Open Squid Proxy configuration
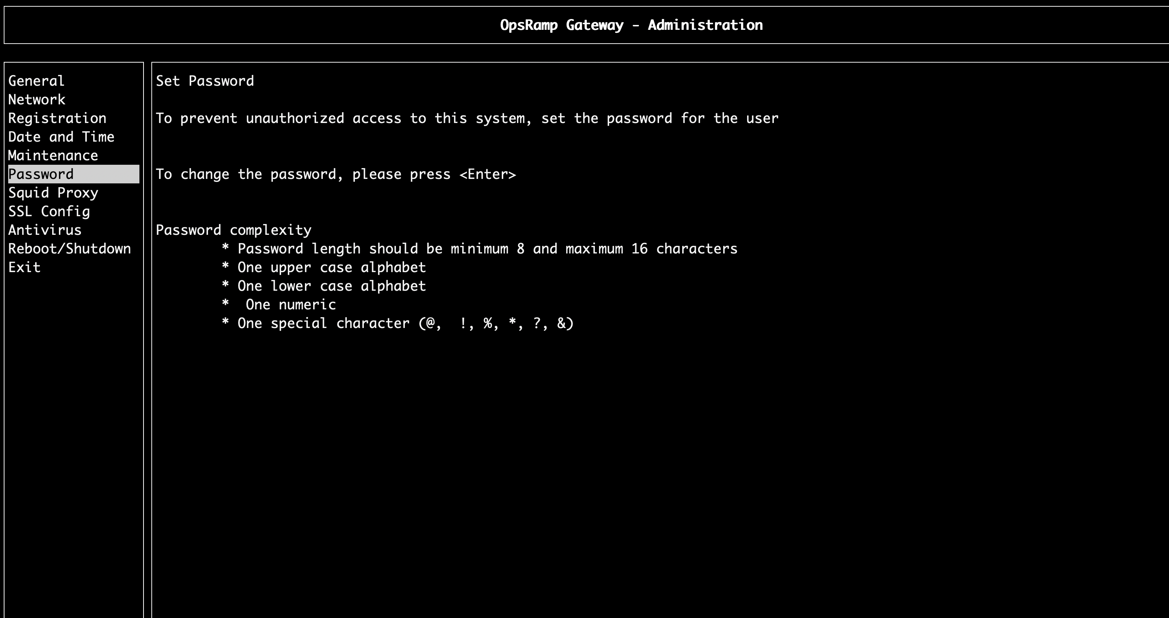The image size is (1169, 618). click(x=53, y=193)
